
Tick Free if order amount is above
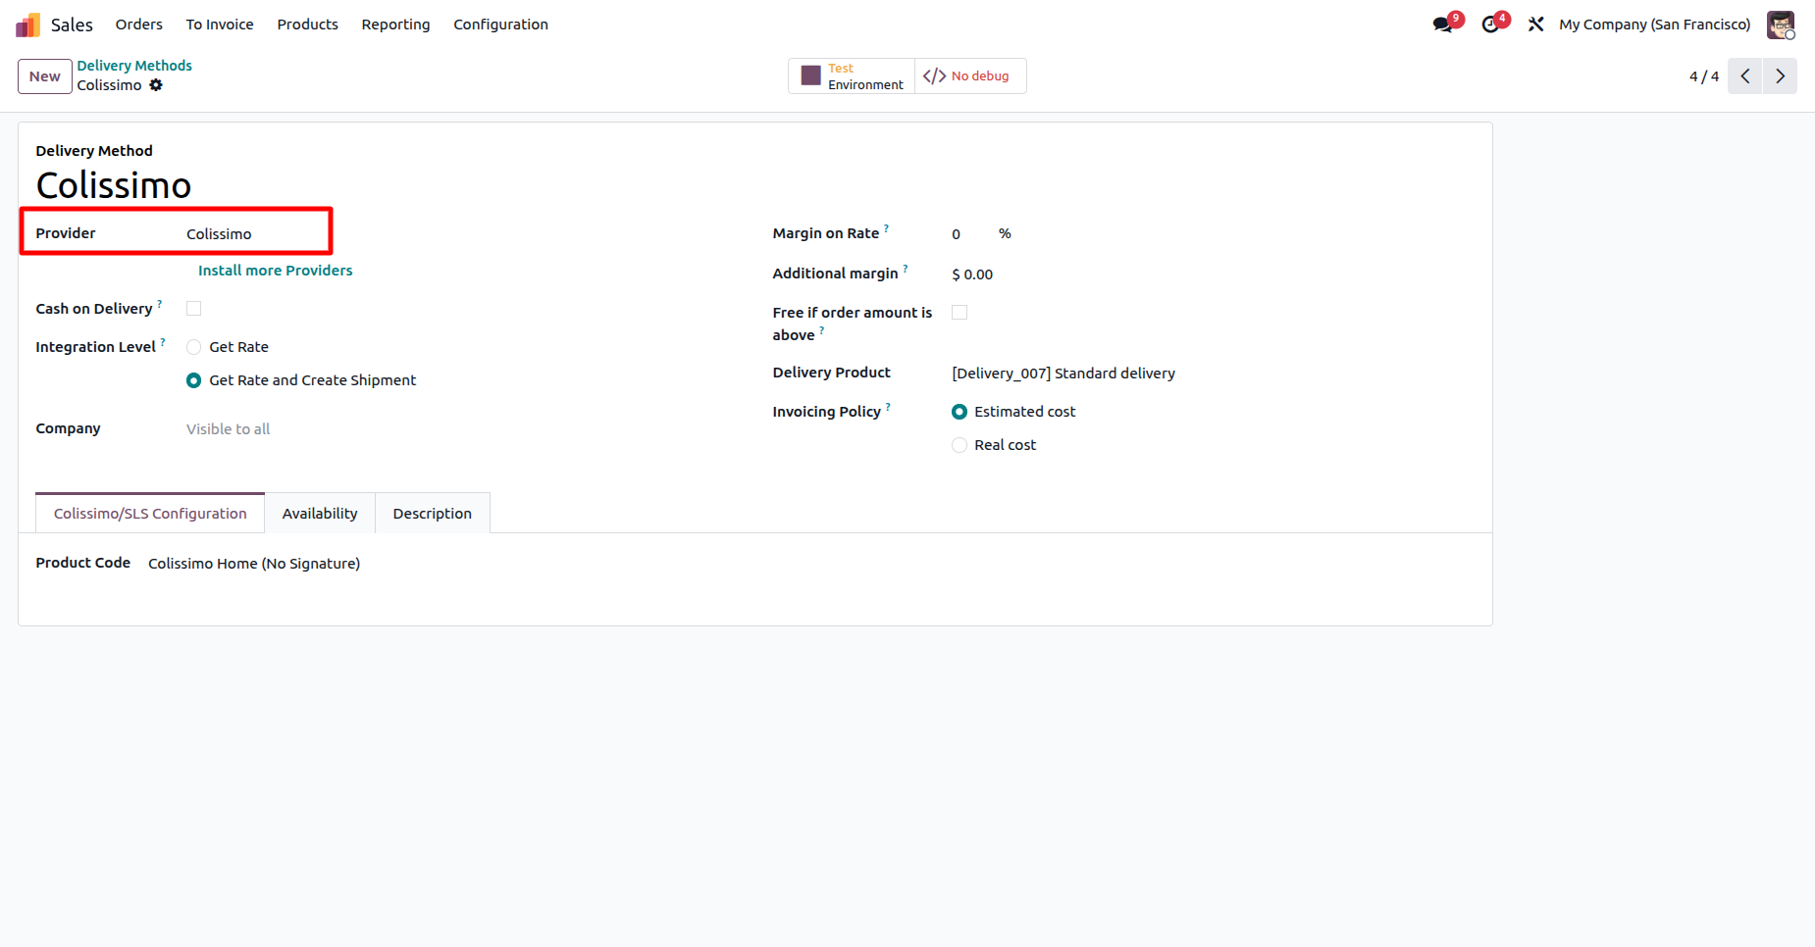[x=959, y=313]
